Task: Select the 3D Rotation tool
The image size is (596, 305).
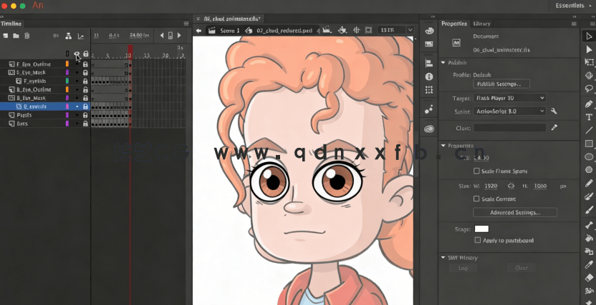Action: point(589,76)
